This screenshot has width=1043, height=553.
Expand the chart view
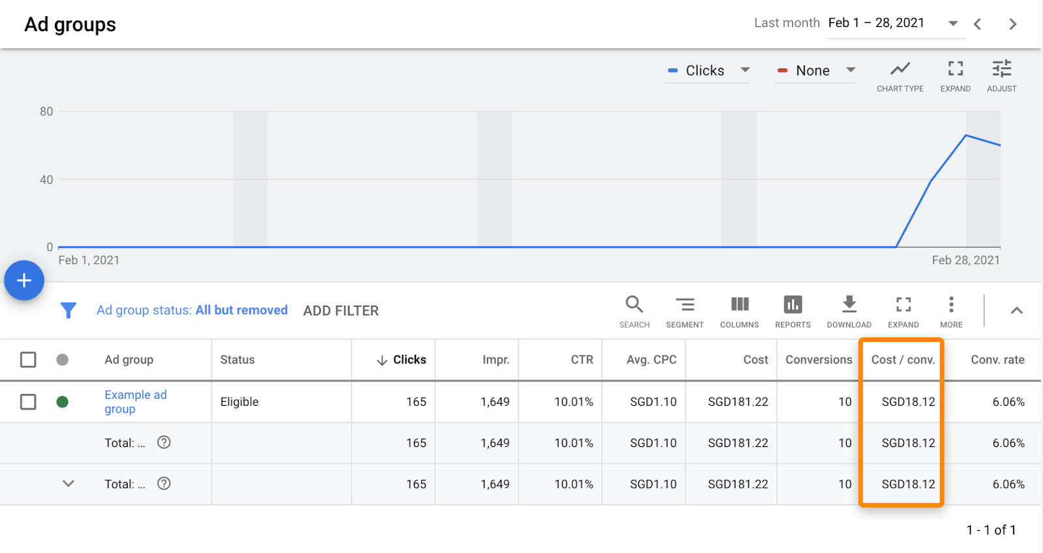tap(955, 76)
